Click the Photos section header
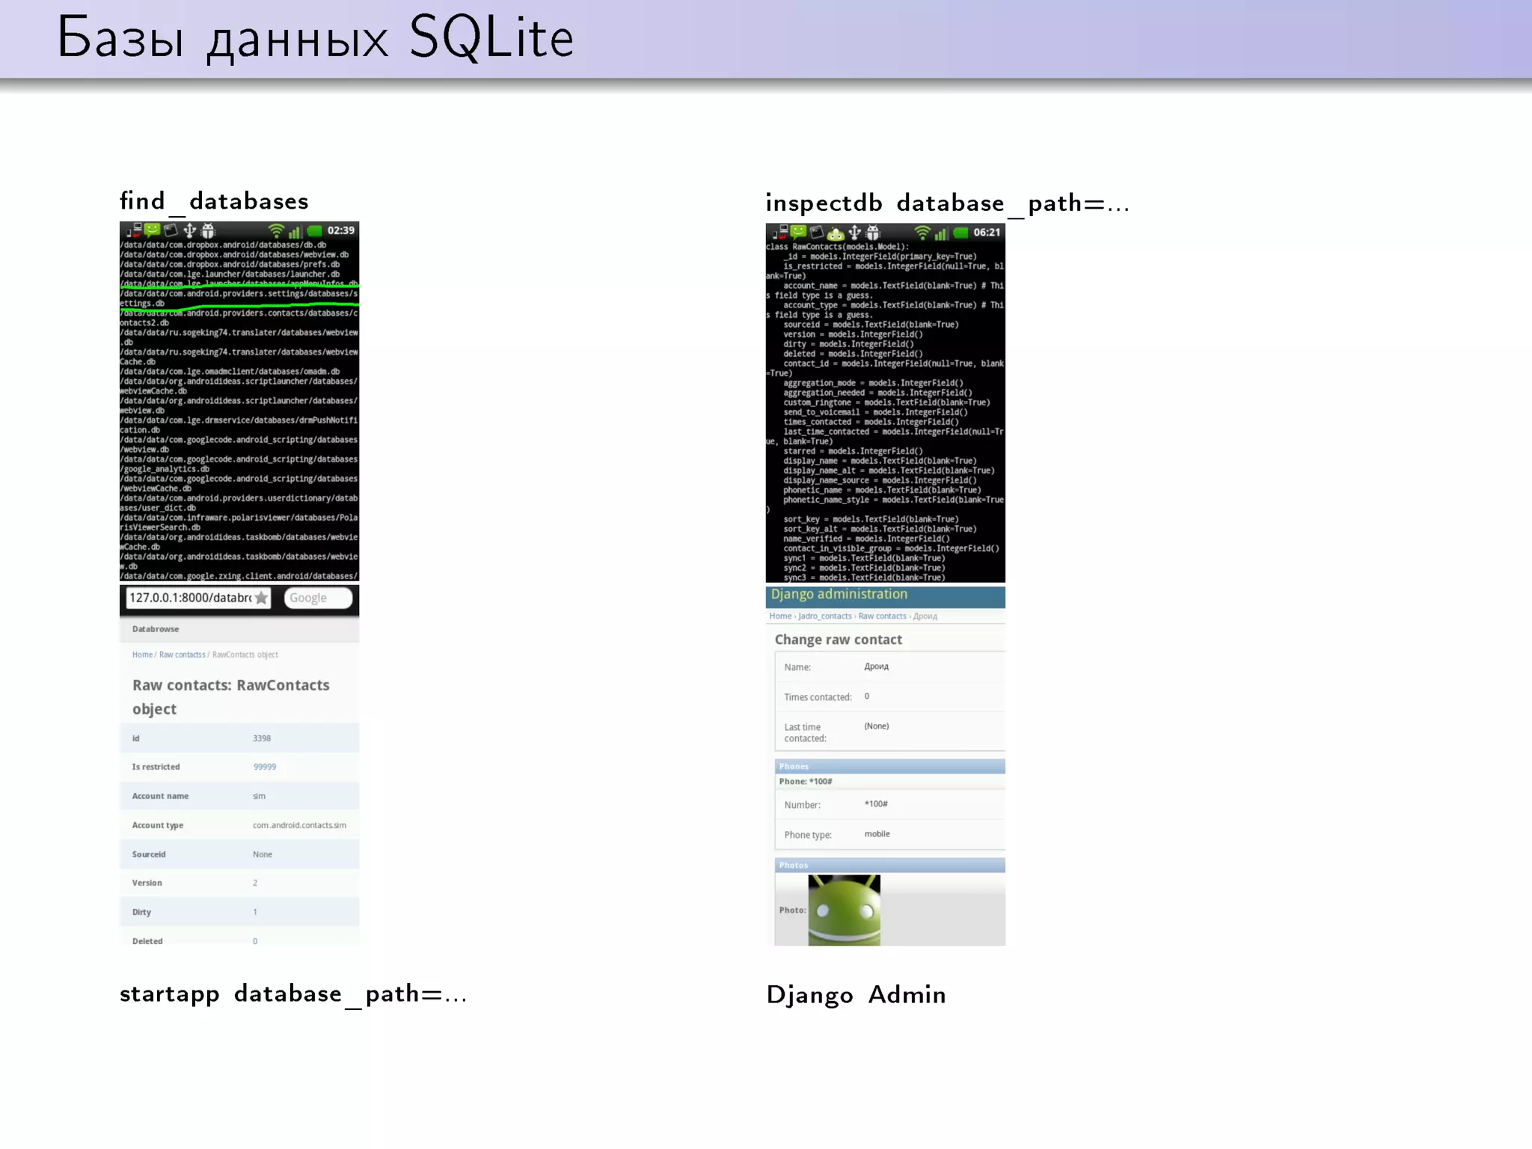The height and width of the screenshot is (1149, 1532). (889, 865)
